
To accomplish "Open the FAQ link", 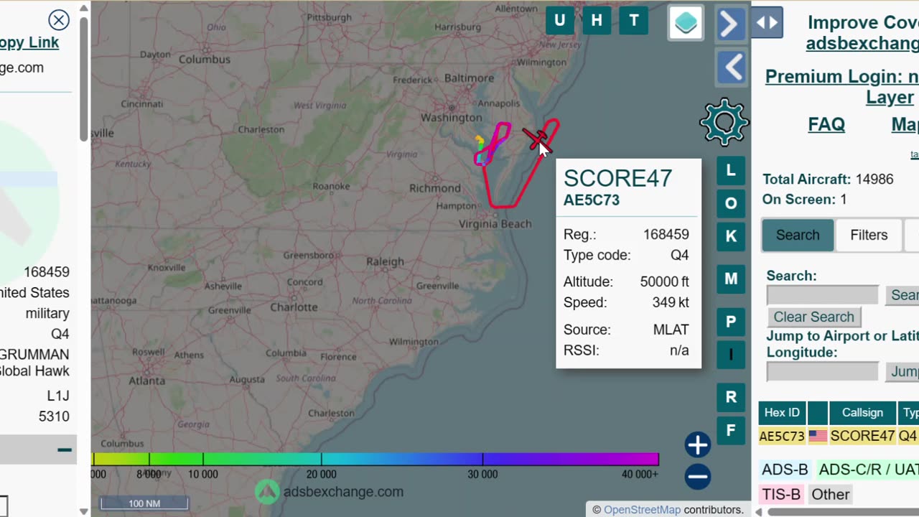I will coord(826,124).
